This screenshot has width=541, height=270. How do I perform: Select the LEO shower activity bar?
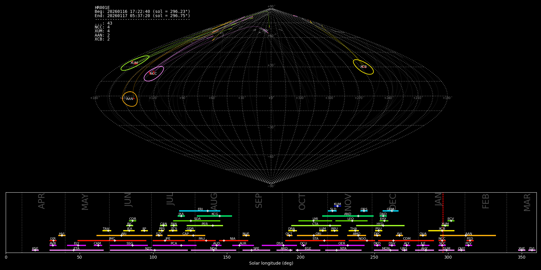point(351,221)
